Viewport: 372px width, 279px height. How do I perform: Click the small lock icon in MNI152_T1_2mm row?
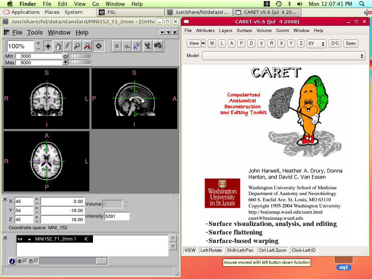pyautogui.click(x=29, y=239)
